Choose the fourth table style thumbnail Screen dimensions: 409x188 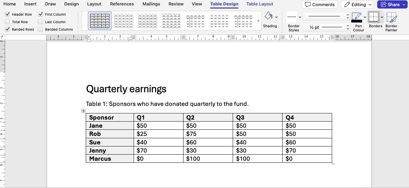(x=172, y=21)
